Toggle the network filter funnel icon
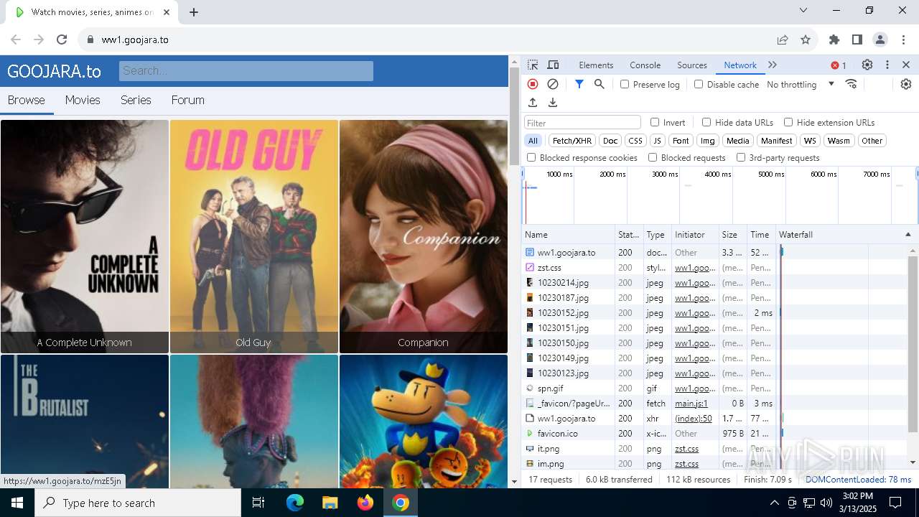 click(x=579, y=84)
